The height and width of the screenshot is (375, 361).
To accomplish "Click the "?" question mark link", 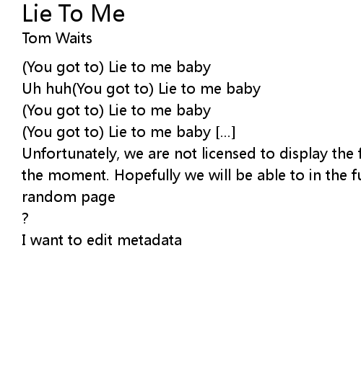I will click(x=25, y=219).
